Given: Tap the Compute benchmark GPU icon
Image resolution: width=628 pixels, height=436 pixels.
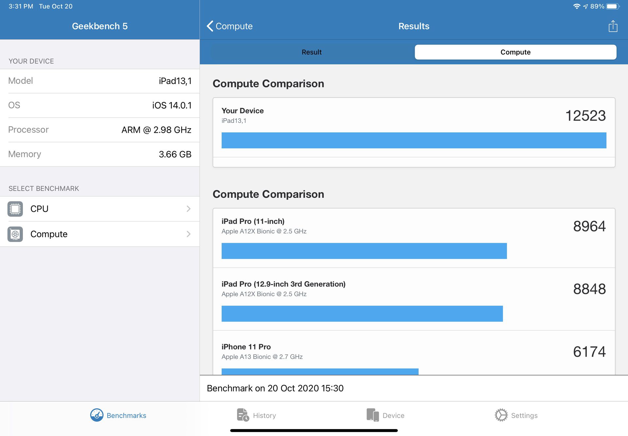Looking at the screenshot, I should 15,234.
